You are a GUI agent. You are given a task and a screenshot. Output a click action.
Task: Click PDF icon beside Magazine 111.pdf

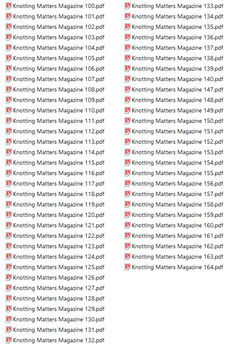click(x=8, y=121)
